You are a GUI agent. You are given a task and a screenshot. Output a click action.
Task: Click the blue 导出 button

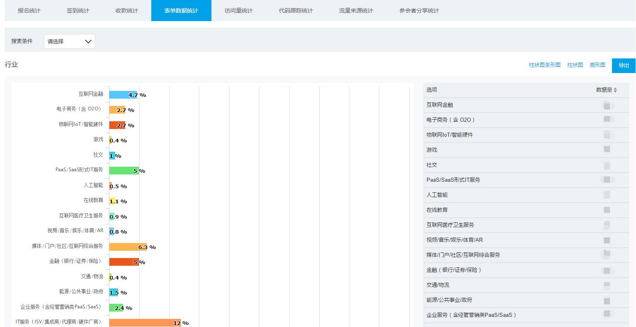pos(624,66)
